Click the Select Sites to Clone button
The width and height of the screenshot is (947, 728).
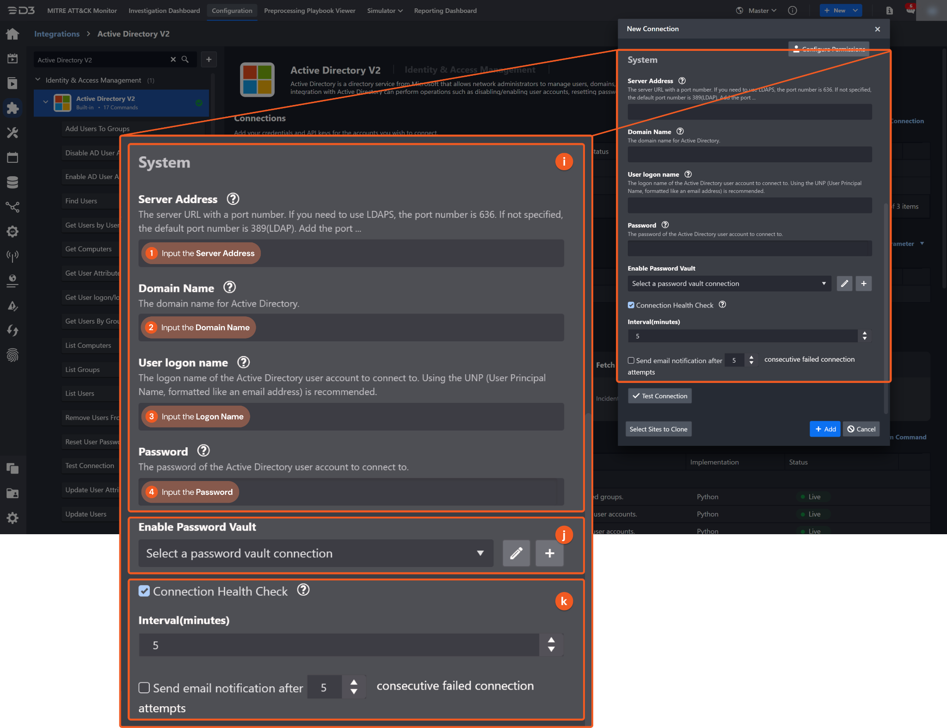658,429
